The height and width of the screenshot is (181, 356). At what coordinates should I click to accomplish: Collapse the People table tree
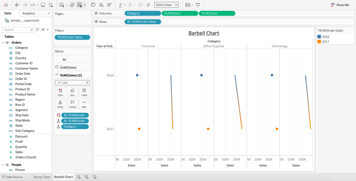(x=3, y=165)
